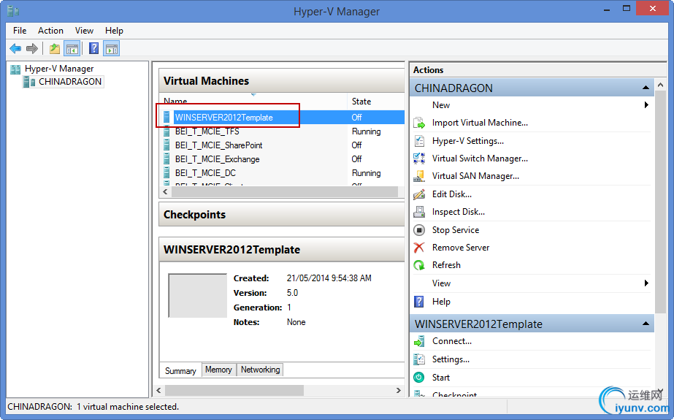The image size is (674, 420).
Task: Click the Edit Disk pencil icon
Action: pyautogui.click(x=419, y=194)
